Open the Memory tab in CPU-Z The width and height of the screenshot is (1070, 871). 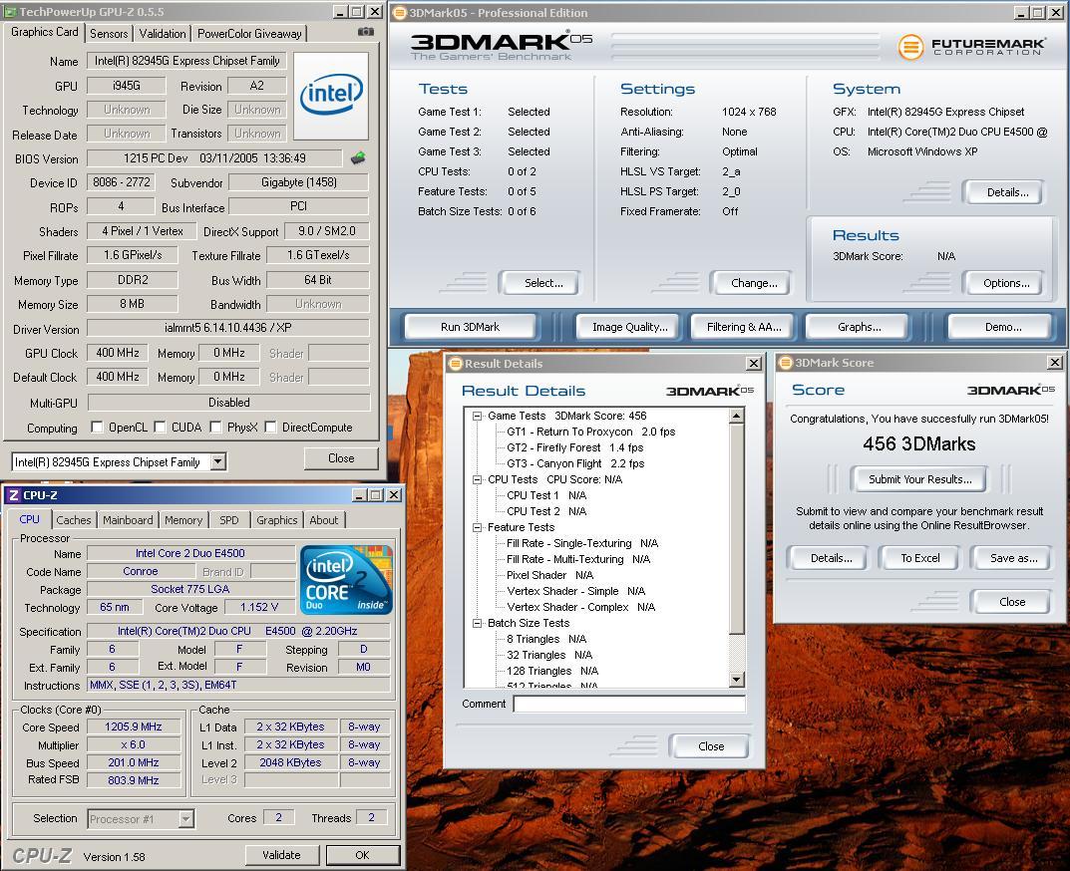[x=182, y=520]
